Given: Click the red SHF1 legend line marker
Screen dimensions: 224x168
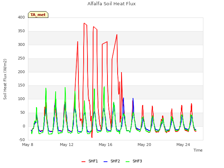Looking at the screenshot, I should [x=83, y=162].
